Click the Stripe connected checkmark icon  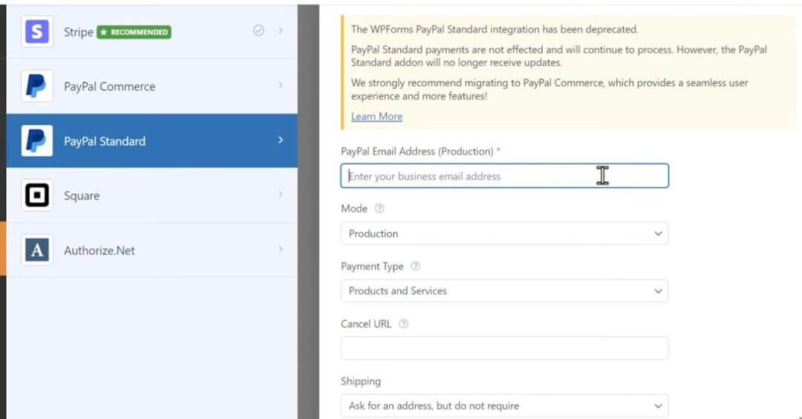tap(259, 30)
